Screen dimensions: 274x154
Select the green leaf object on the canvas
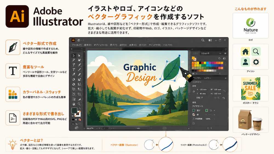[172, 69]
